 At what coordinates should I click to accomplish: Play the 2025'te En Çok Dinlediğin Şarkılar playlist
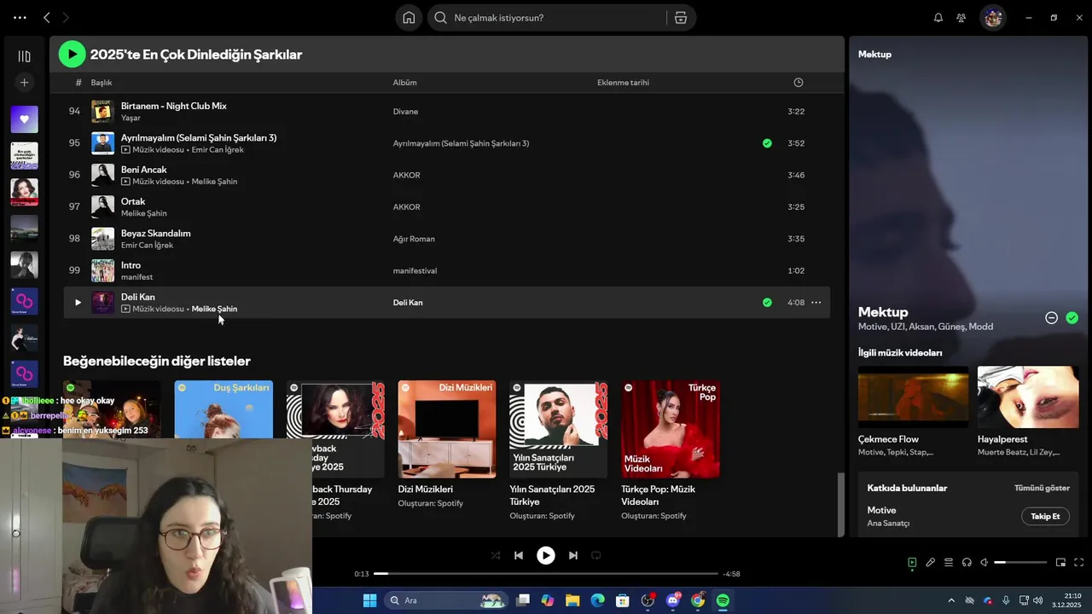pyautogui.click(x=73, y=55)
